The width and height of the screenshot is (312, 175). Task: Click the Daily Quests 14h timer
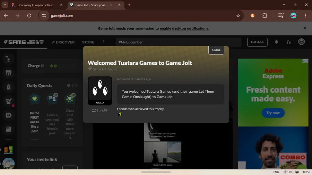click(72, 85)
